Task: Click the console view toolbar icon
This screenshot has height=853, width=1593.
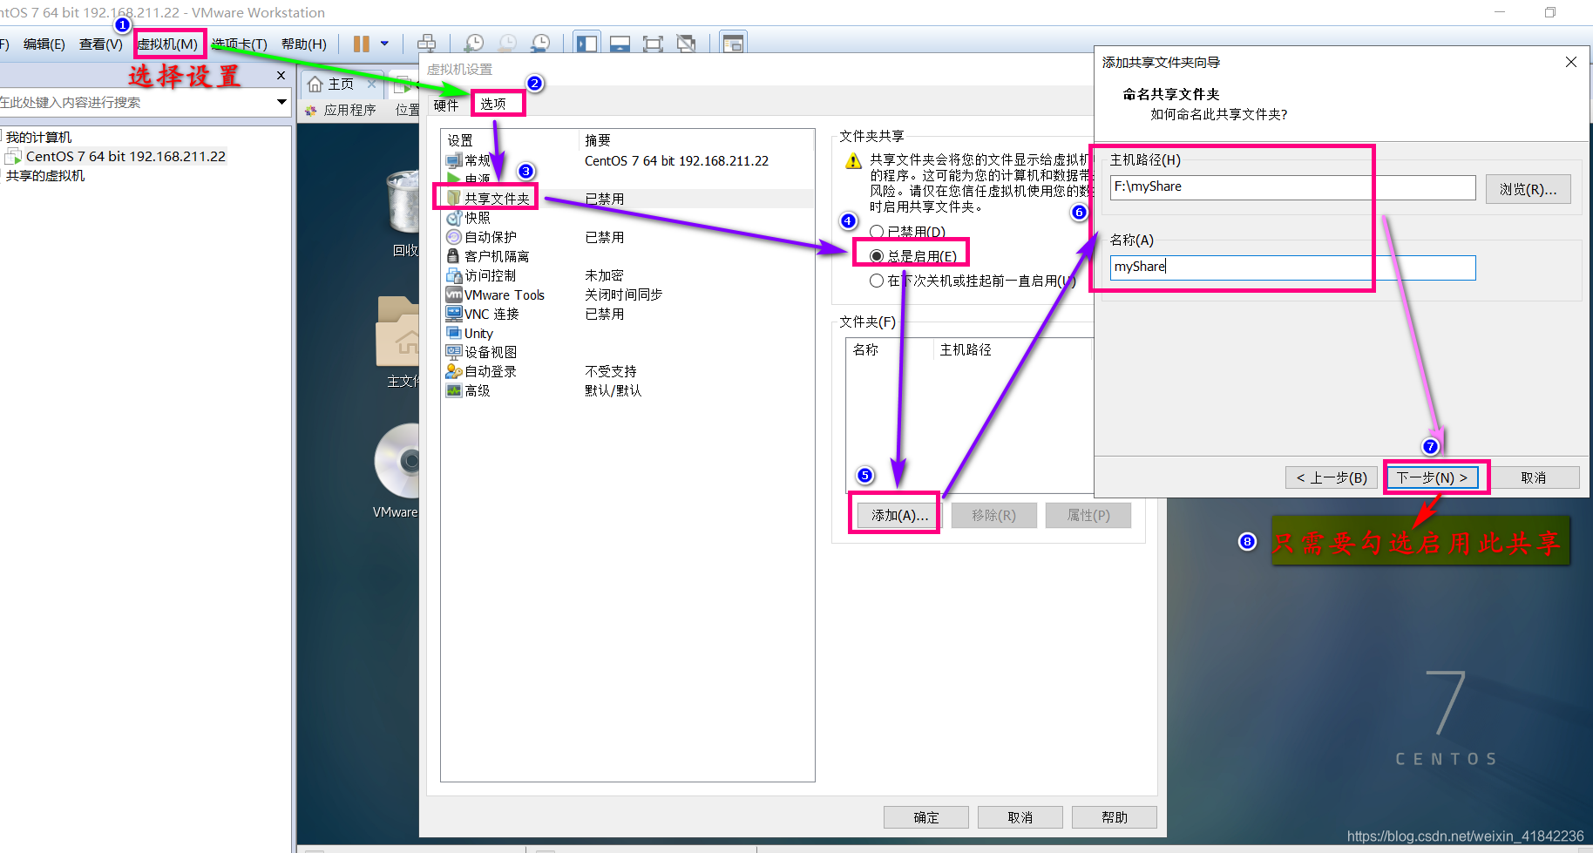Action: pyautogui.click(x=733, y=44)
